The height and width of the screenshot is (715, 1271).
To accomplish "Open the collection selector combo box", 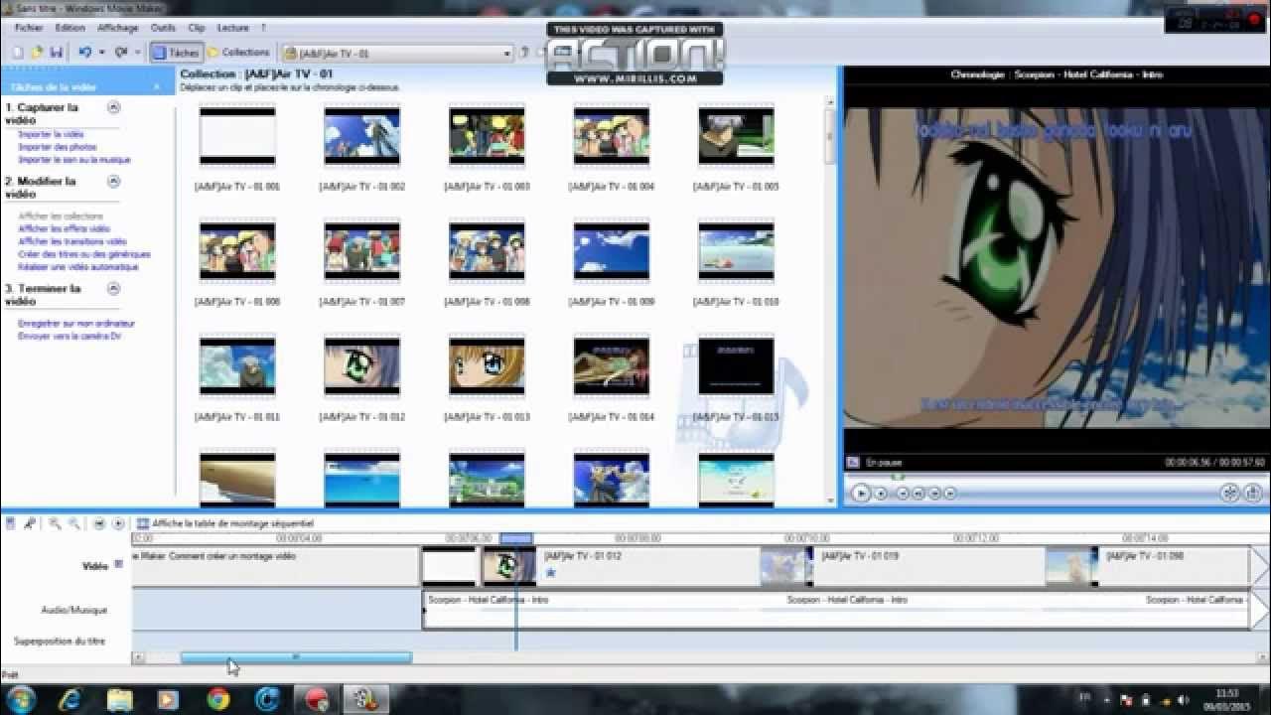I will click(x=397, y=53).
